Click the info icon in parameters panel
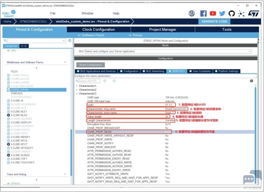264x192 pixels. pos(252,81)
